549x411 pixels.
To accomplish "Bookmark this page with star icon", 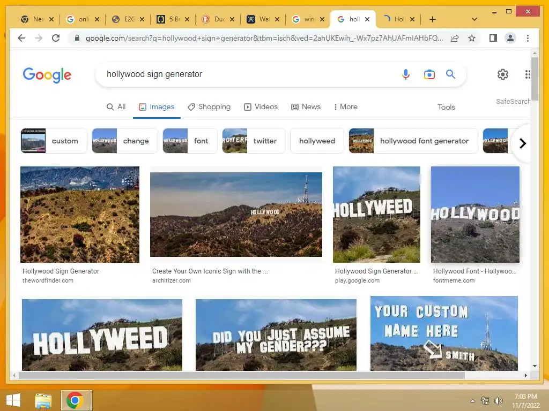I will [x=472, y=38].
